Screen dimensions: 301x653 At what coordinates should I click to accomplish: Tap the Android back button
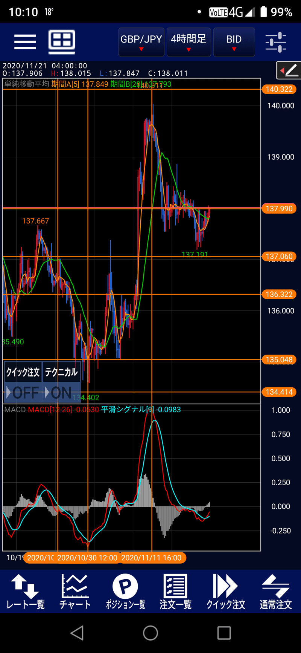77,633
